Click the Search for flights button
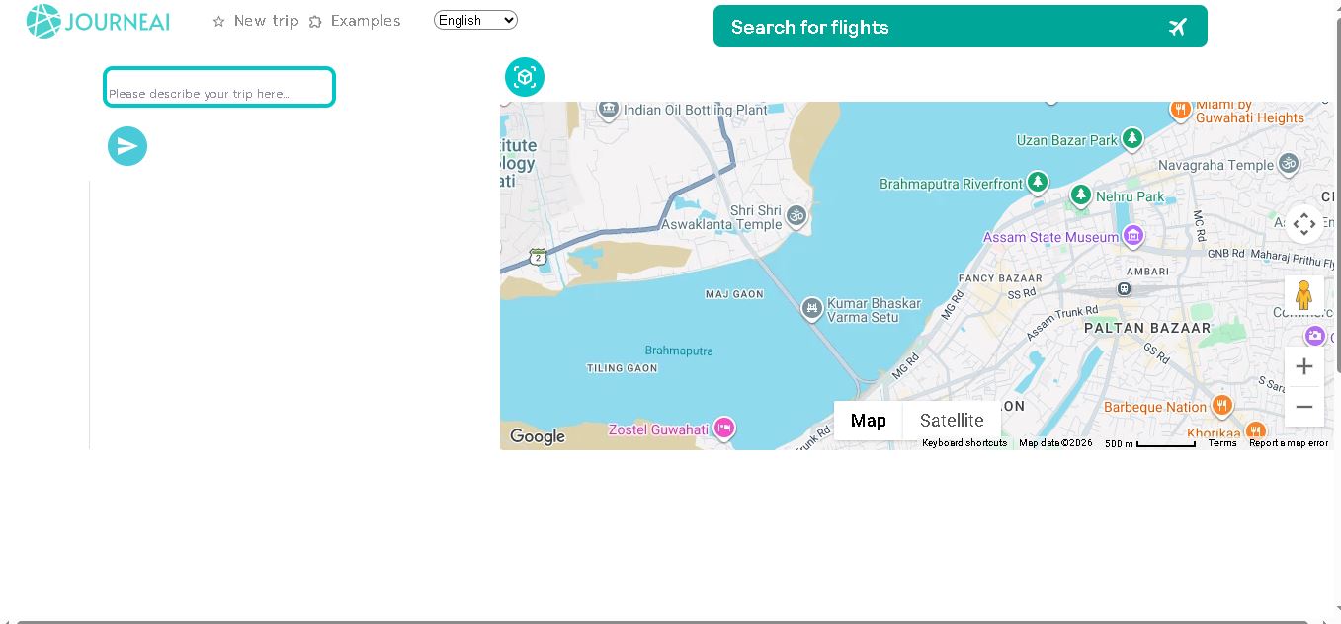Screen dimensions: 1341x624 pyautogui.click(x=960, y=27)
